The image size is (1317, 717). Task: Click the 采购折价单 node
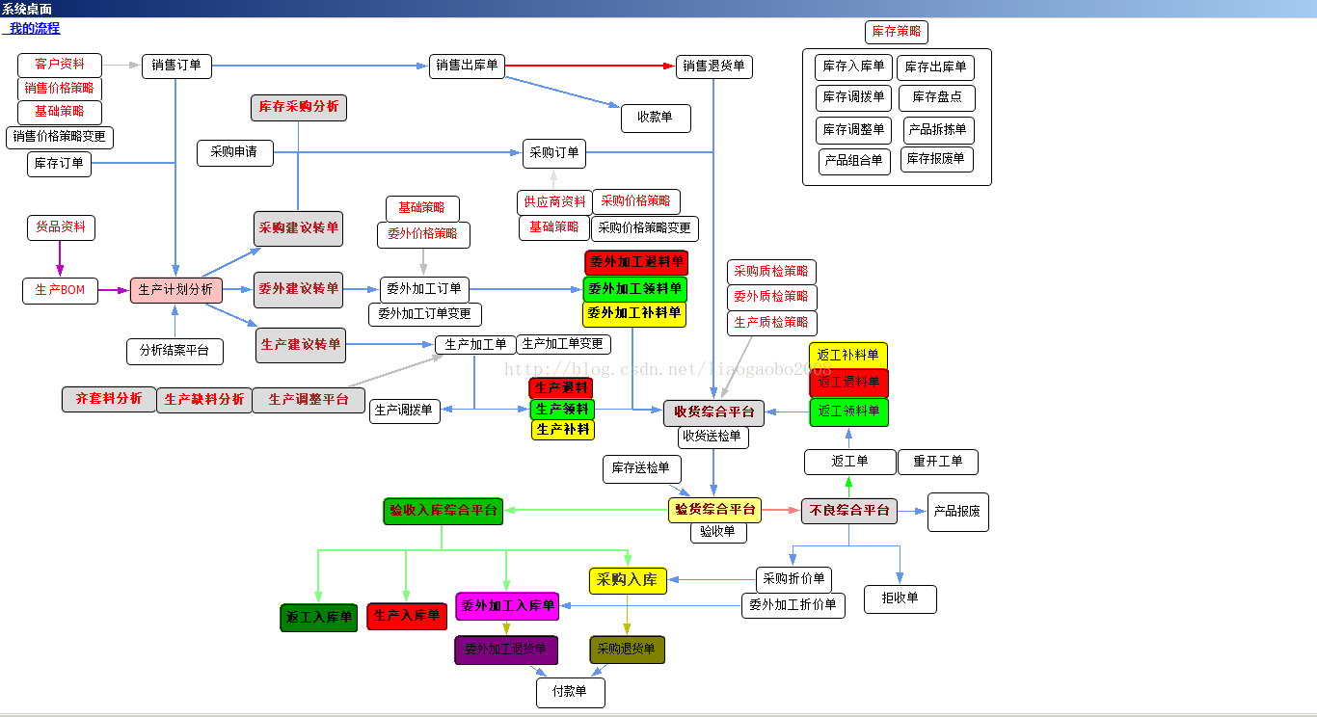click(793, 579)
